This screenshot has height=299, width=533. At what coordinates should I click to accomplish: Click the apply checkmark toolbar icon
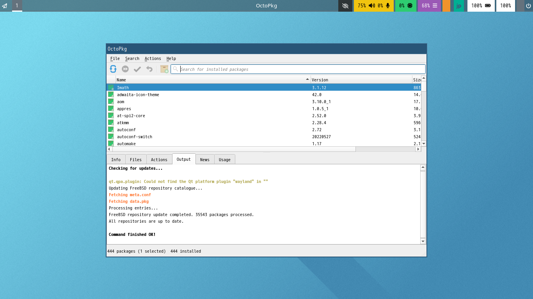pyautogui.click(x=137, y=69)
